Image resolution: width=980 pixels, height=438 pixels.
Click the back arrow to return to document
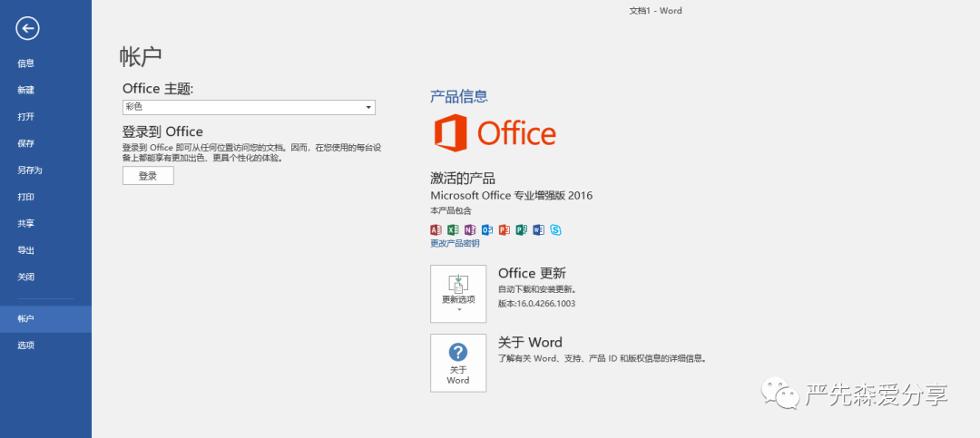pyautogui.click(x=27, y=28)
